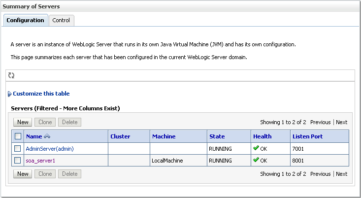Sort by the Machine column header

(164, 136)
